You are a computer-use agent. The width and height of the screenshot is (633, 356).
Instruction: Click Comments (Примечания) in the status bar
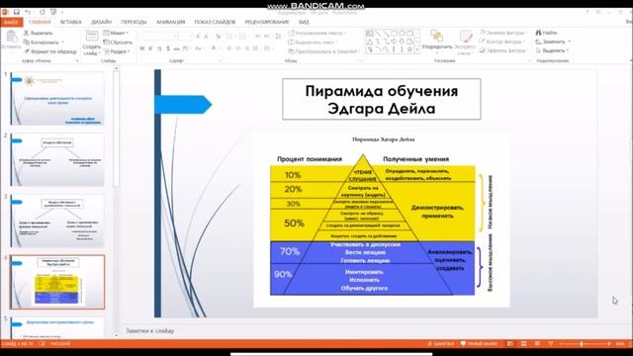(479, 344)
